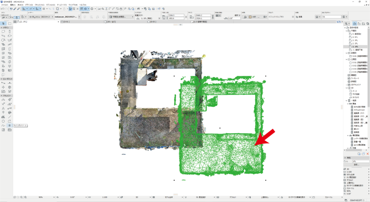This screenshot has width=370, height=202.
Task: Select the Hotspot tool with visible tooltip
Action: [10, 125]
